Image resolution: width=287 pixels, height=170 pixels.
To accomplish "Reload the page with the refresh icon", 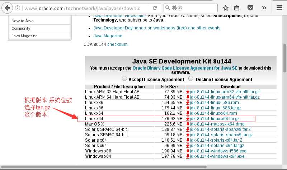I will (155, 8).
